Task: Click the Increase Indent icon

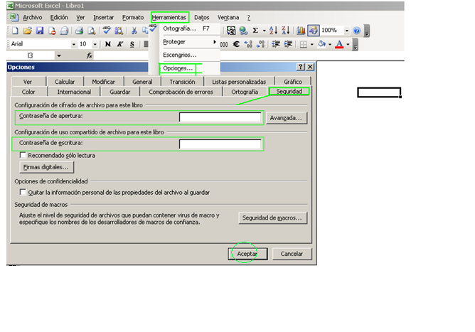Action: (x=288, y=44)
